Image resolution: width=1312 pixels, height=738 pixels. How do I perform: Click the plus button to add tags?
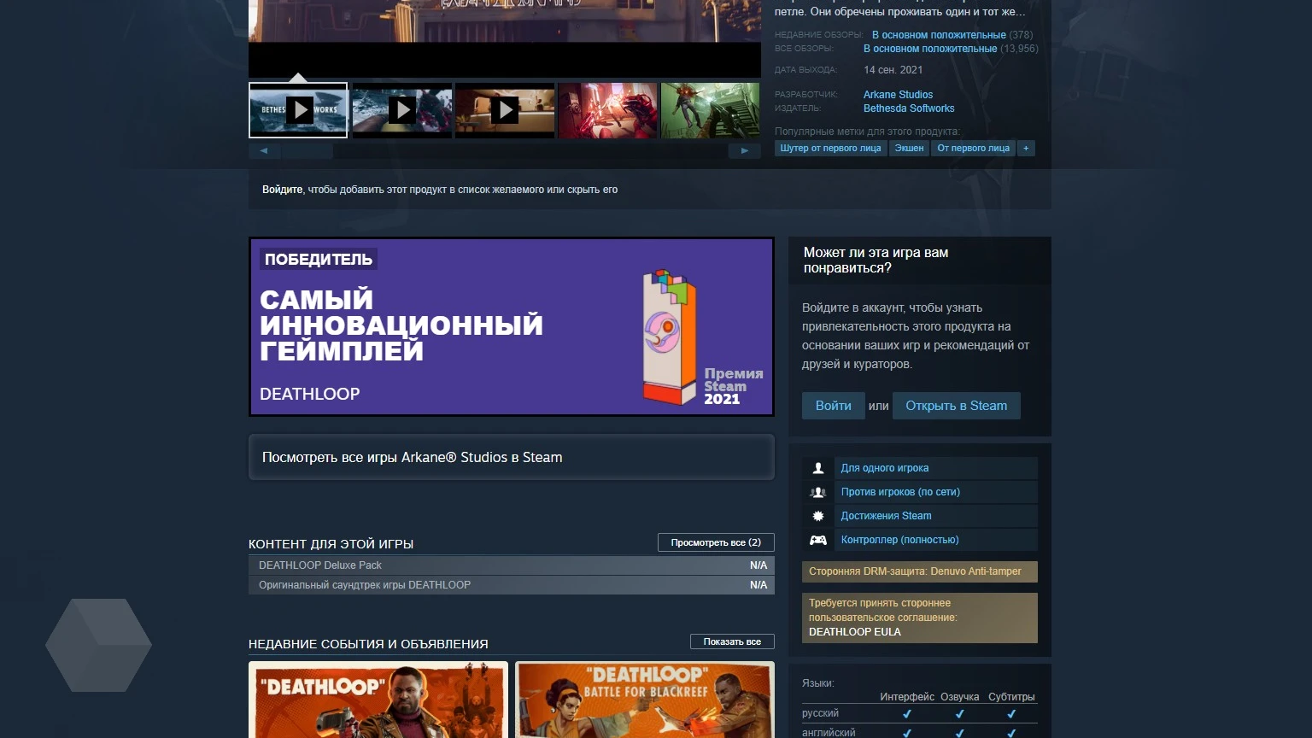(1026, 149)
